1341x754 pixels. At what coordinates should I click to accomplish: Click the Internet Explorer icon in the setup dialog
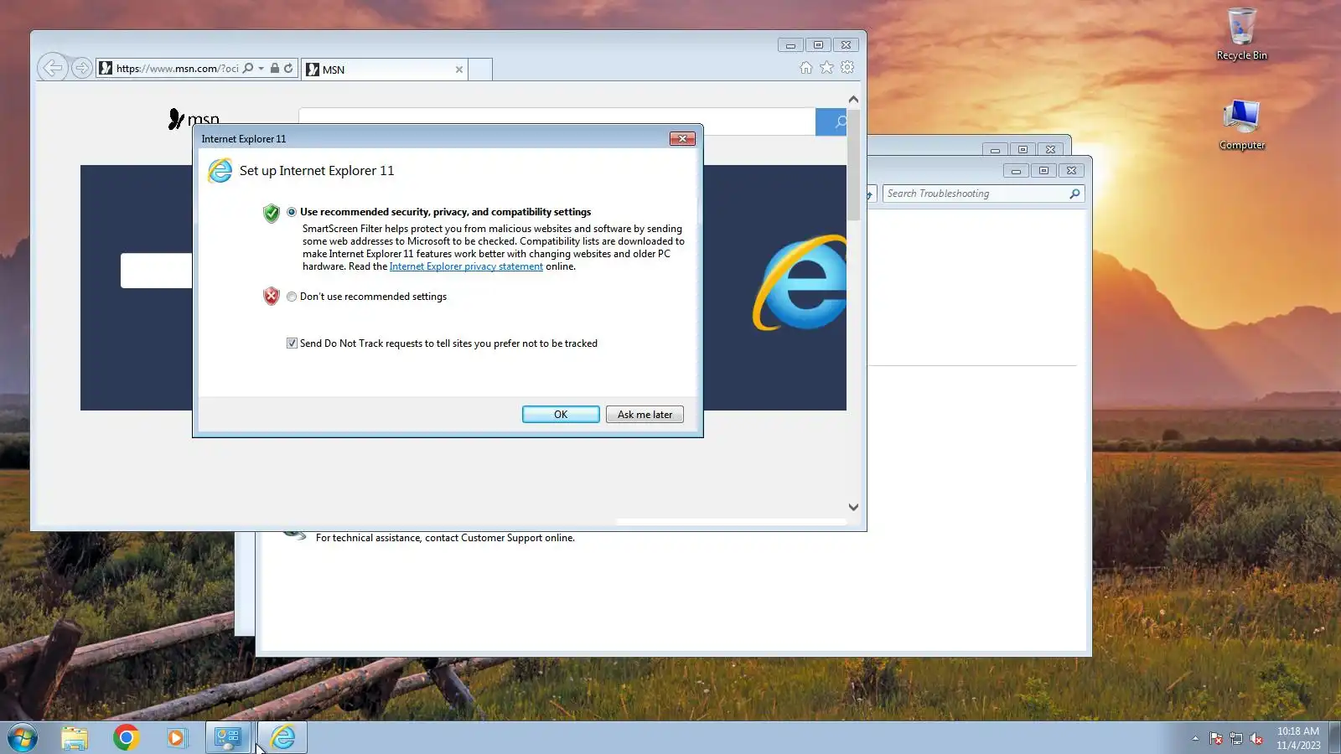[220, 171]
